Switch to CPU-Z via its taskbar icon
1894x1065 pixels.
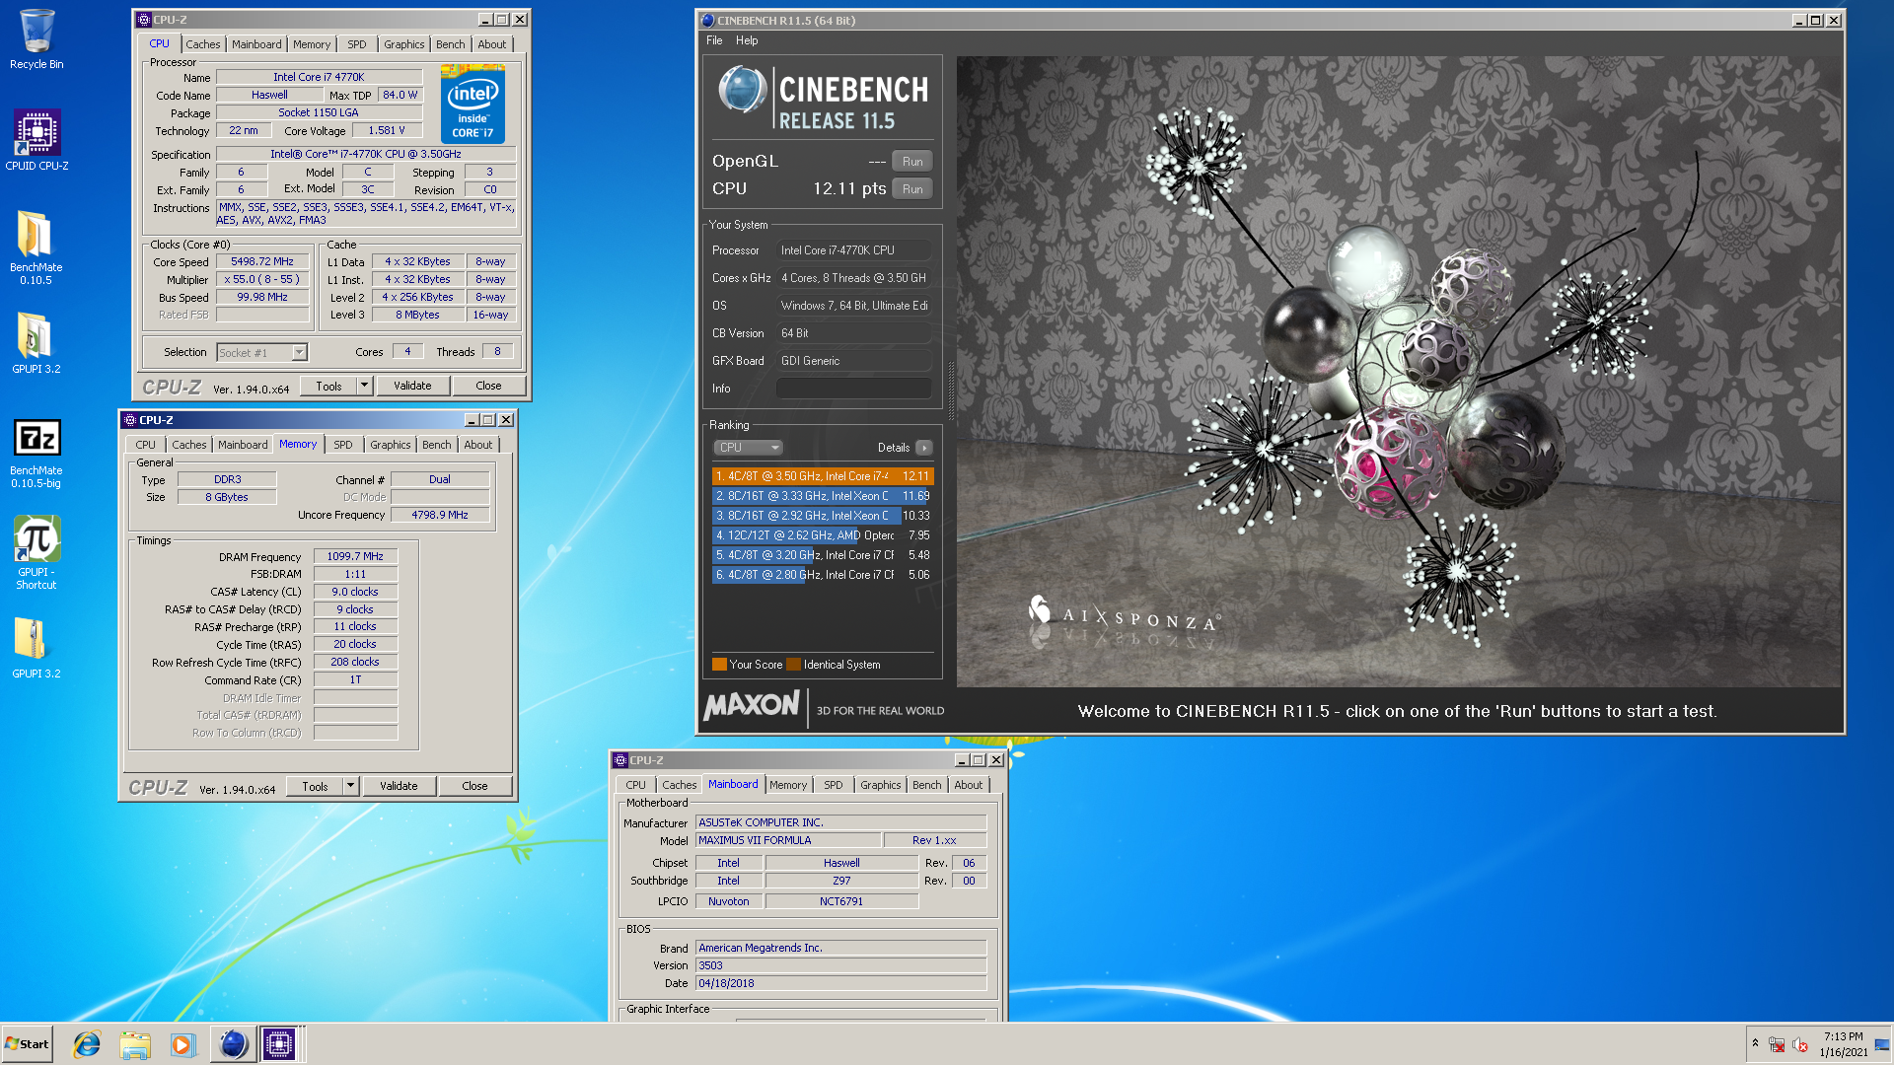click(279, 1044)
